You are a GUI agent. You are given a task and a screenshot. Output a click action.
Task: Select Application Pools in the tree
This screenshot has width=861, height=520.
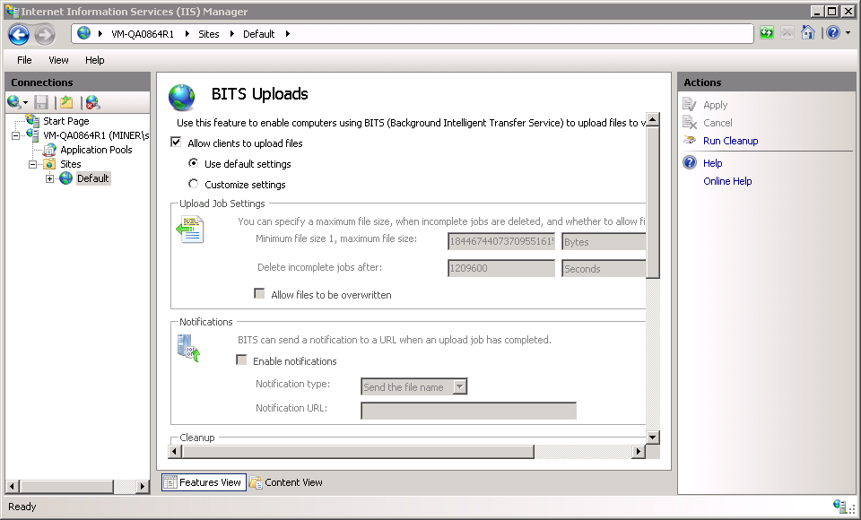[96, 150]
